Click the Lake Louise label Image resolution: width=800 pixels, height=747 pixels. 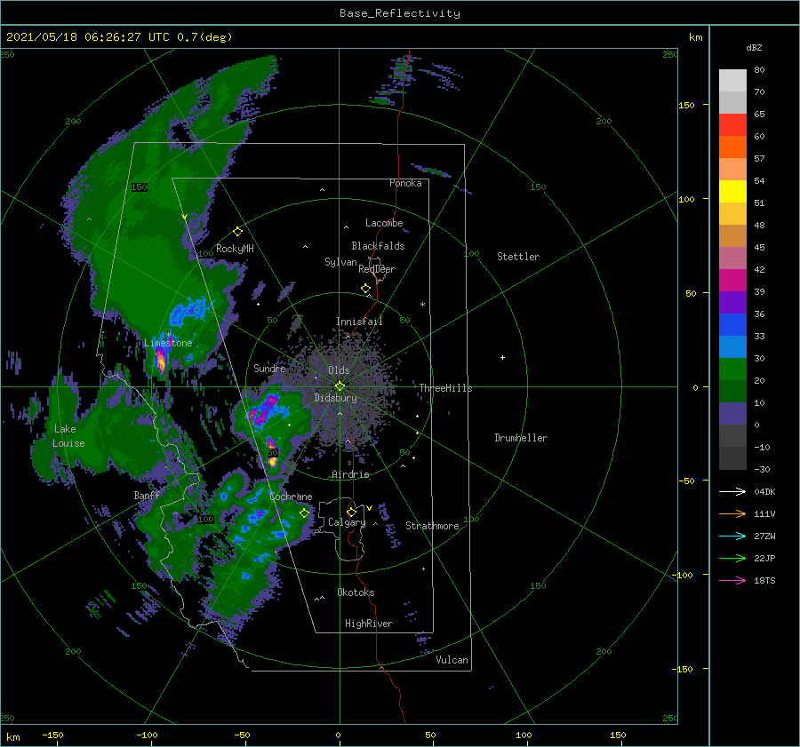point(68,436)
